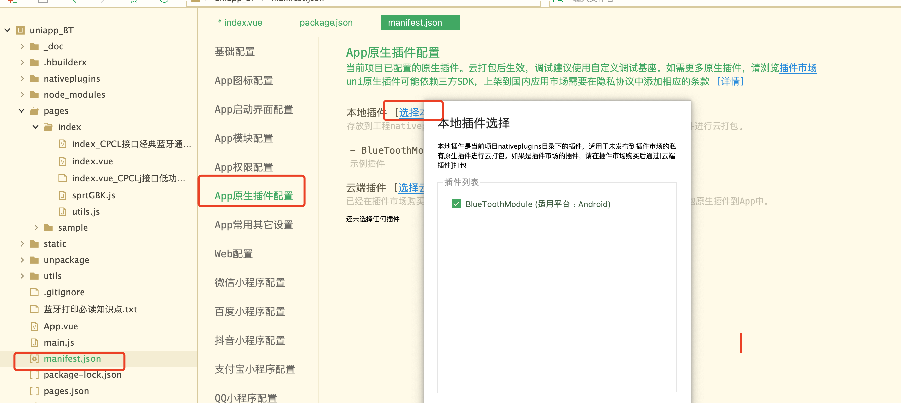Collapse the pages folder
The height and width of the screenshot is (403, 901).
21,111
